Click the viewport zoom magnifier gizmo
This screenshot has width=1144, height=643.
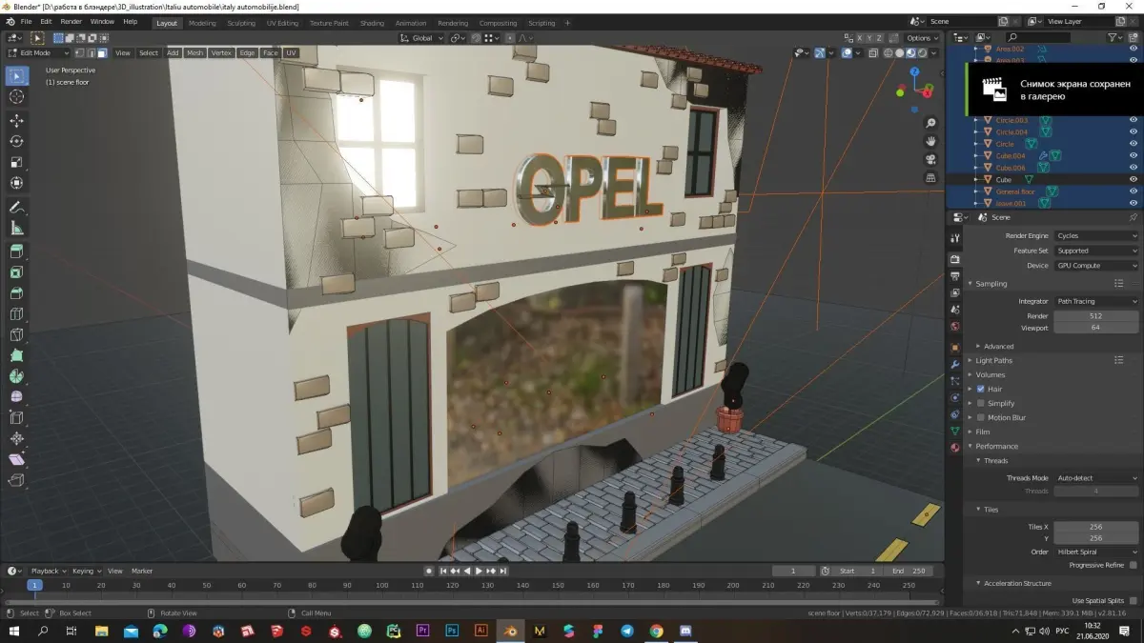(x=930, y=124)
